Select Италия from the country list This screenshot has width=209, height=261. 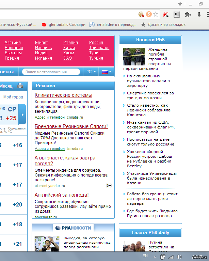tap(70, 43)
